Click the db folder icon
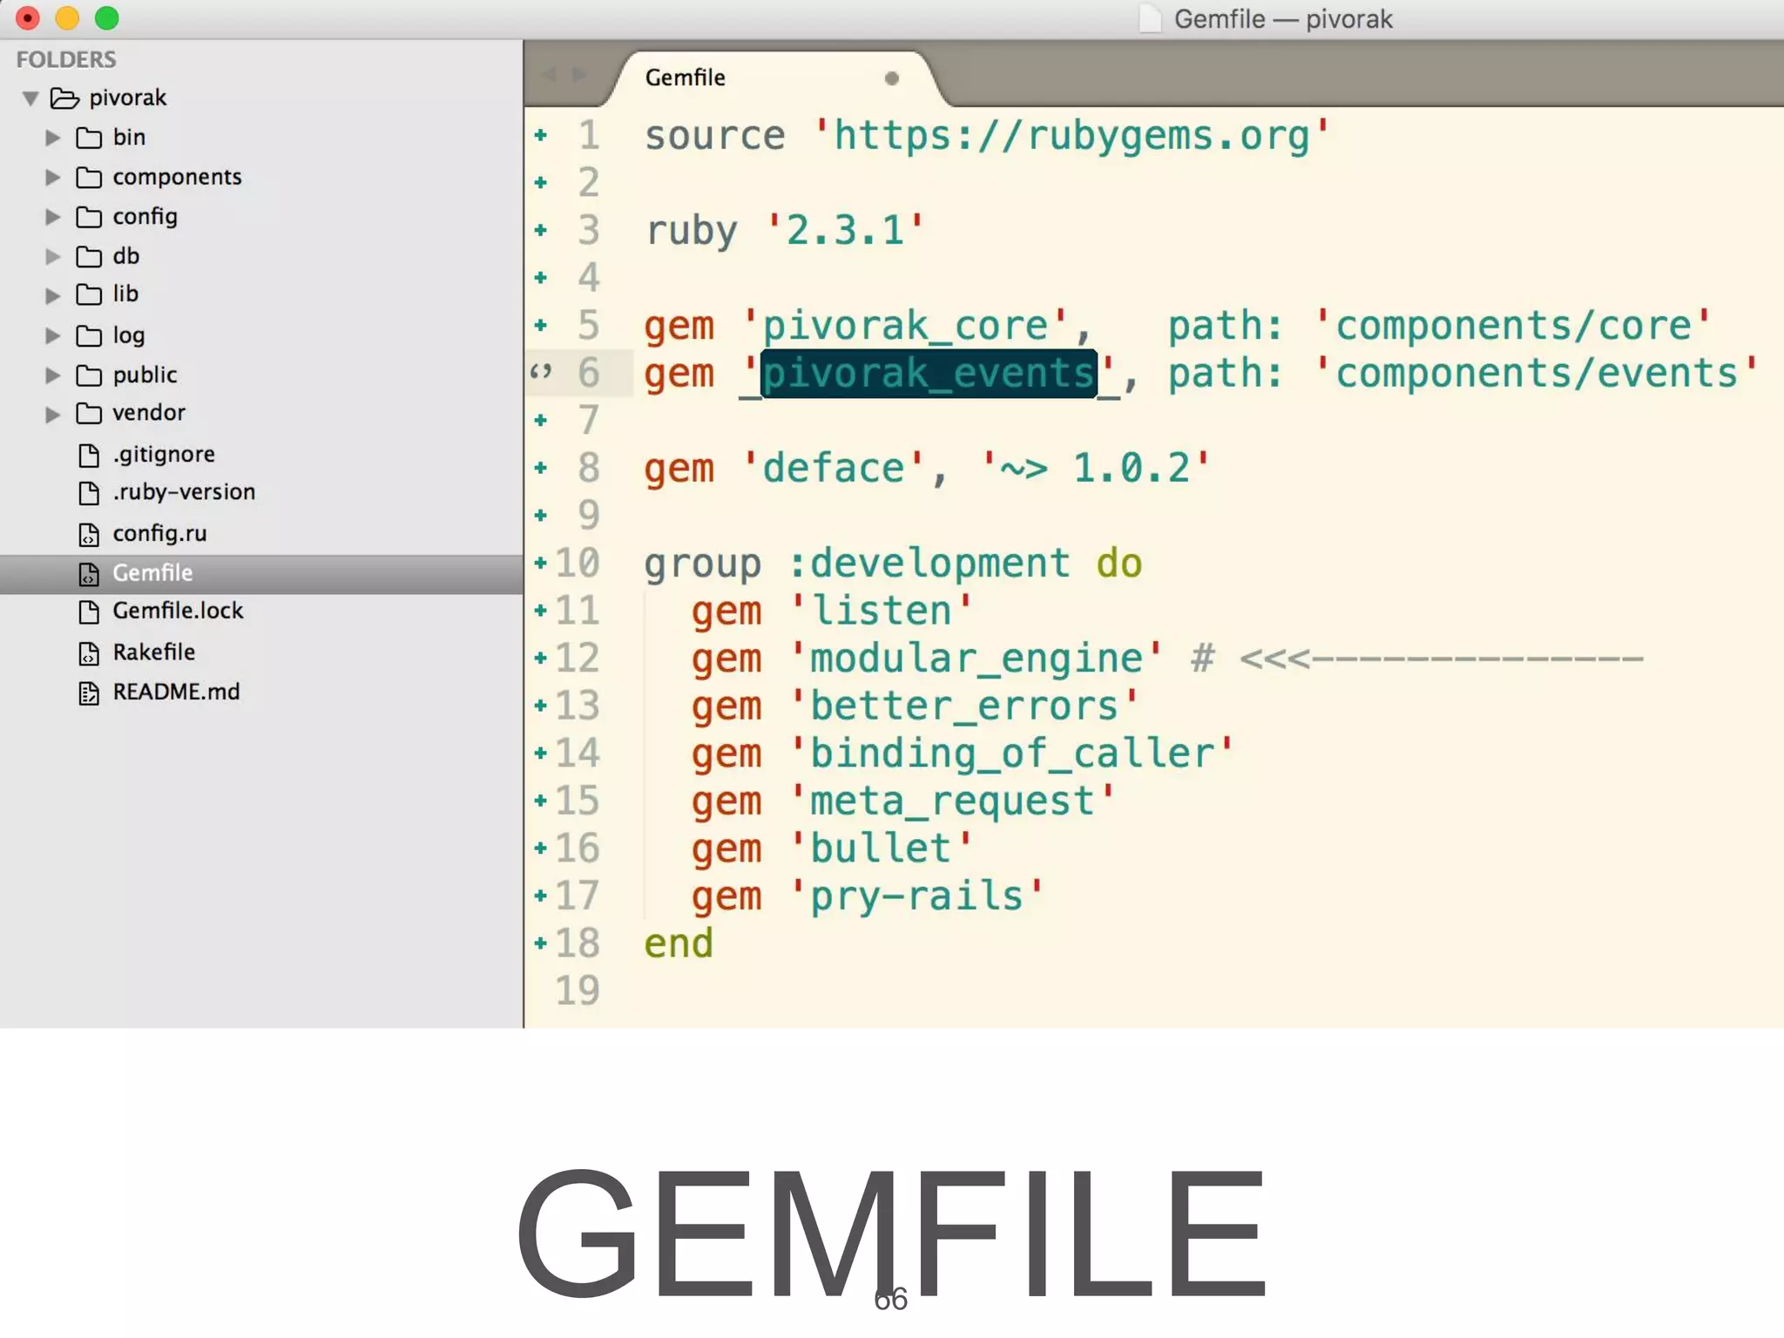The height and width of the screenshot is (1338, 1784). [x=89, y=256]
